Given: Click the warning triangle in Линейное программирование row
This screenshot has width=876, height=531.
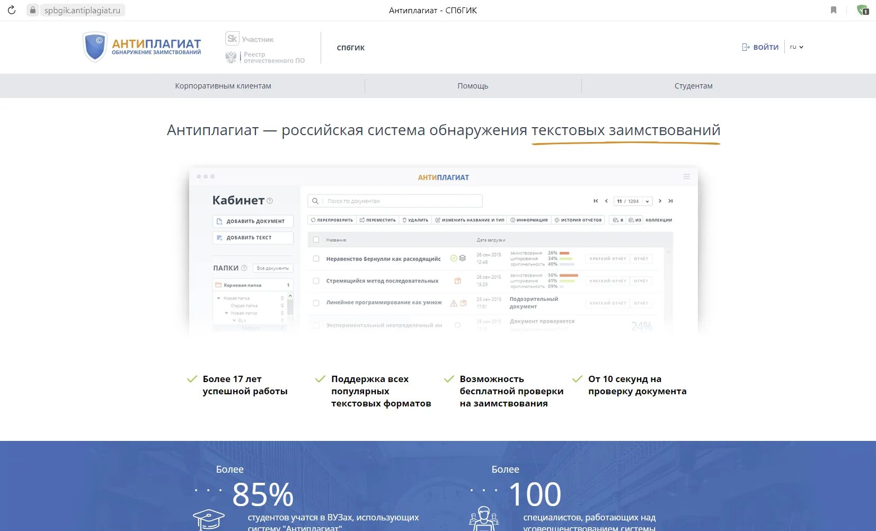Looking at the screenshot, I should pos(454,303).
